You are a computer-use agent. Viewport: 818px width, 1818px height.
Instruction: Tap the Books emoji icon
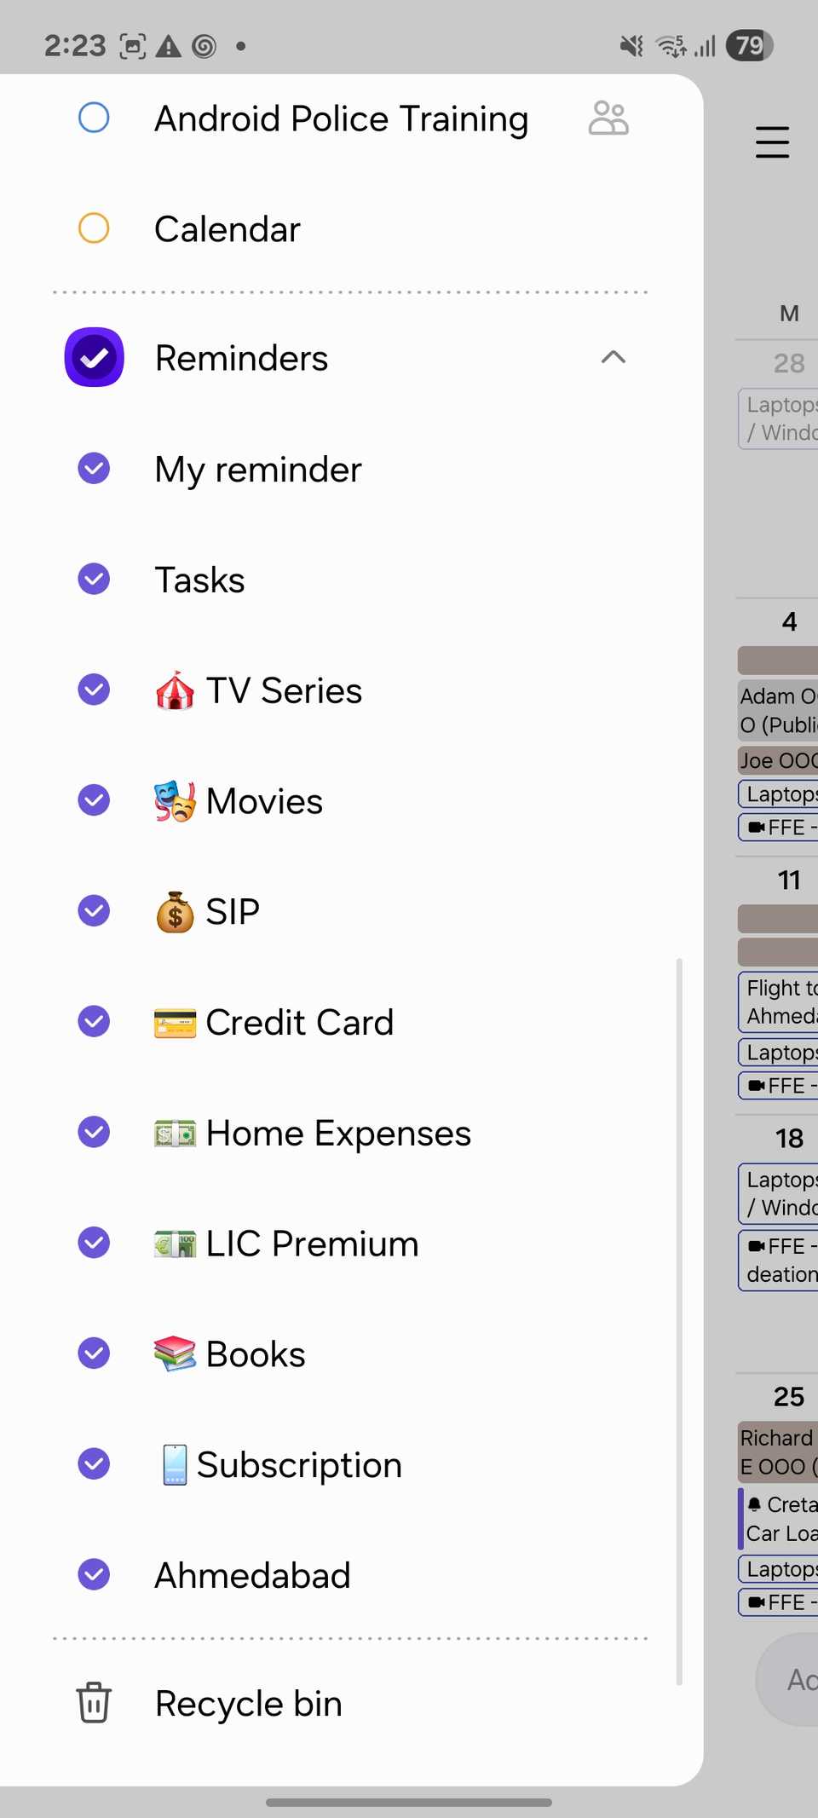[x=175, y=1353]
